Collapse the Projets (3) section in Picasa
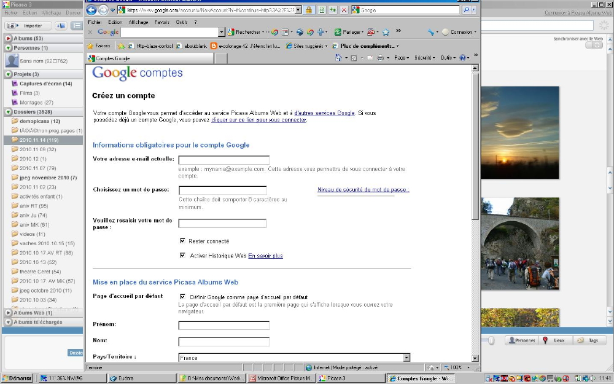The image size is (614, 384). coord(8,74)
